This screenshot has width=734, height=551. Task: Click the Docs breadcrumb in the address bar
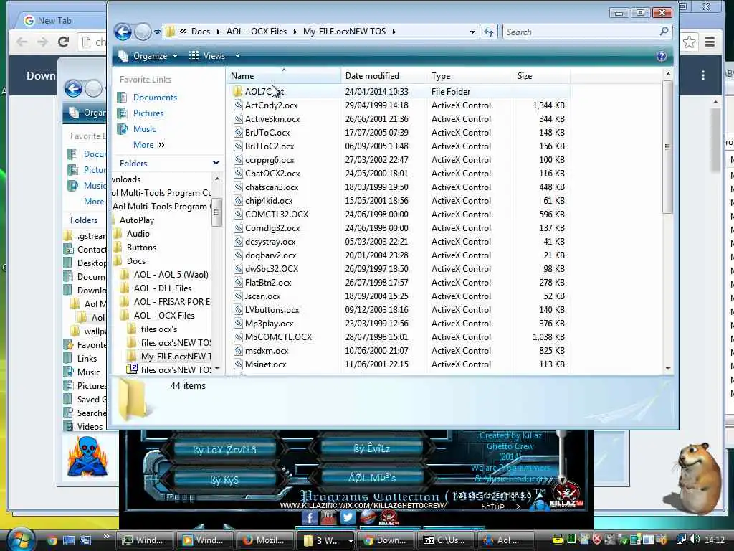point(201,32)
